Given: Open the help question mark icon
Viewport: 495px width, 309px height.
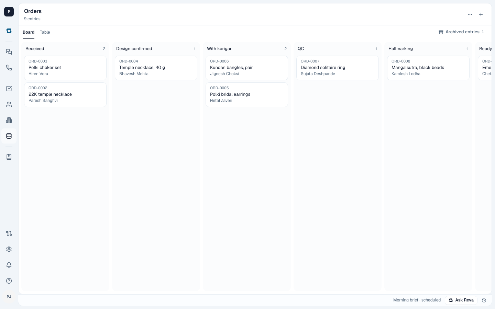Looking at the screenshot, I should [9, 281].
